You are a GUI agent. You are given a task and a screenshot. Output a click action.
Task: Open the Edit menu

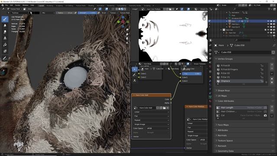[x=11, y=5]
